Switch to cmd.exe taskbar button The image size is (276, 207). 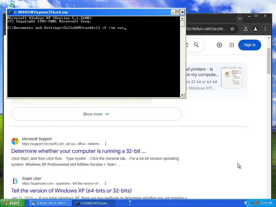pos(94,203)
